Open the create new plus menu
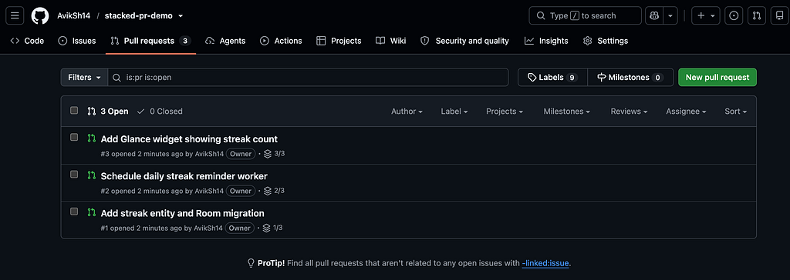Viewport: 790px width, 280px height. coord(706,15)
